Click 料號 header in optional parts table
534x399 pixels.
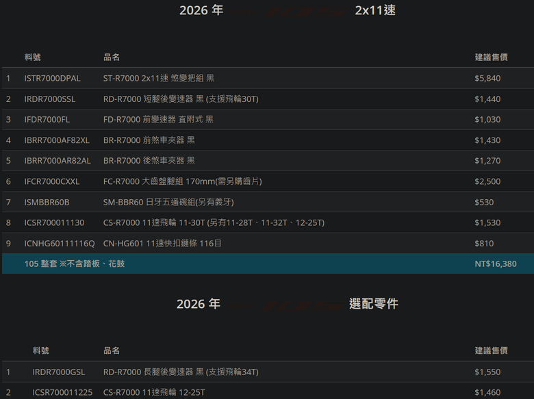(x=41, y=350)
